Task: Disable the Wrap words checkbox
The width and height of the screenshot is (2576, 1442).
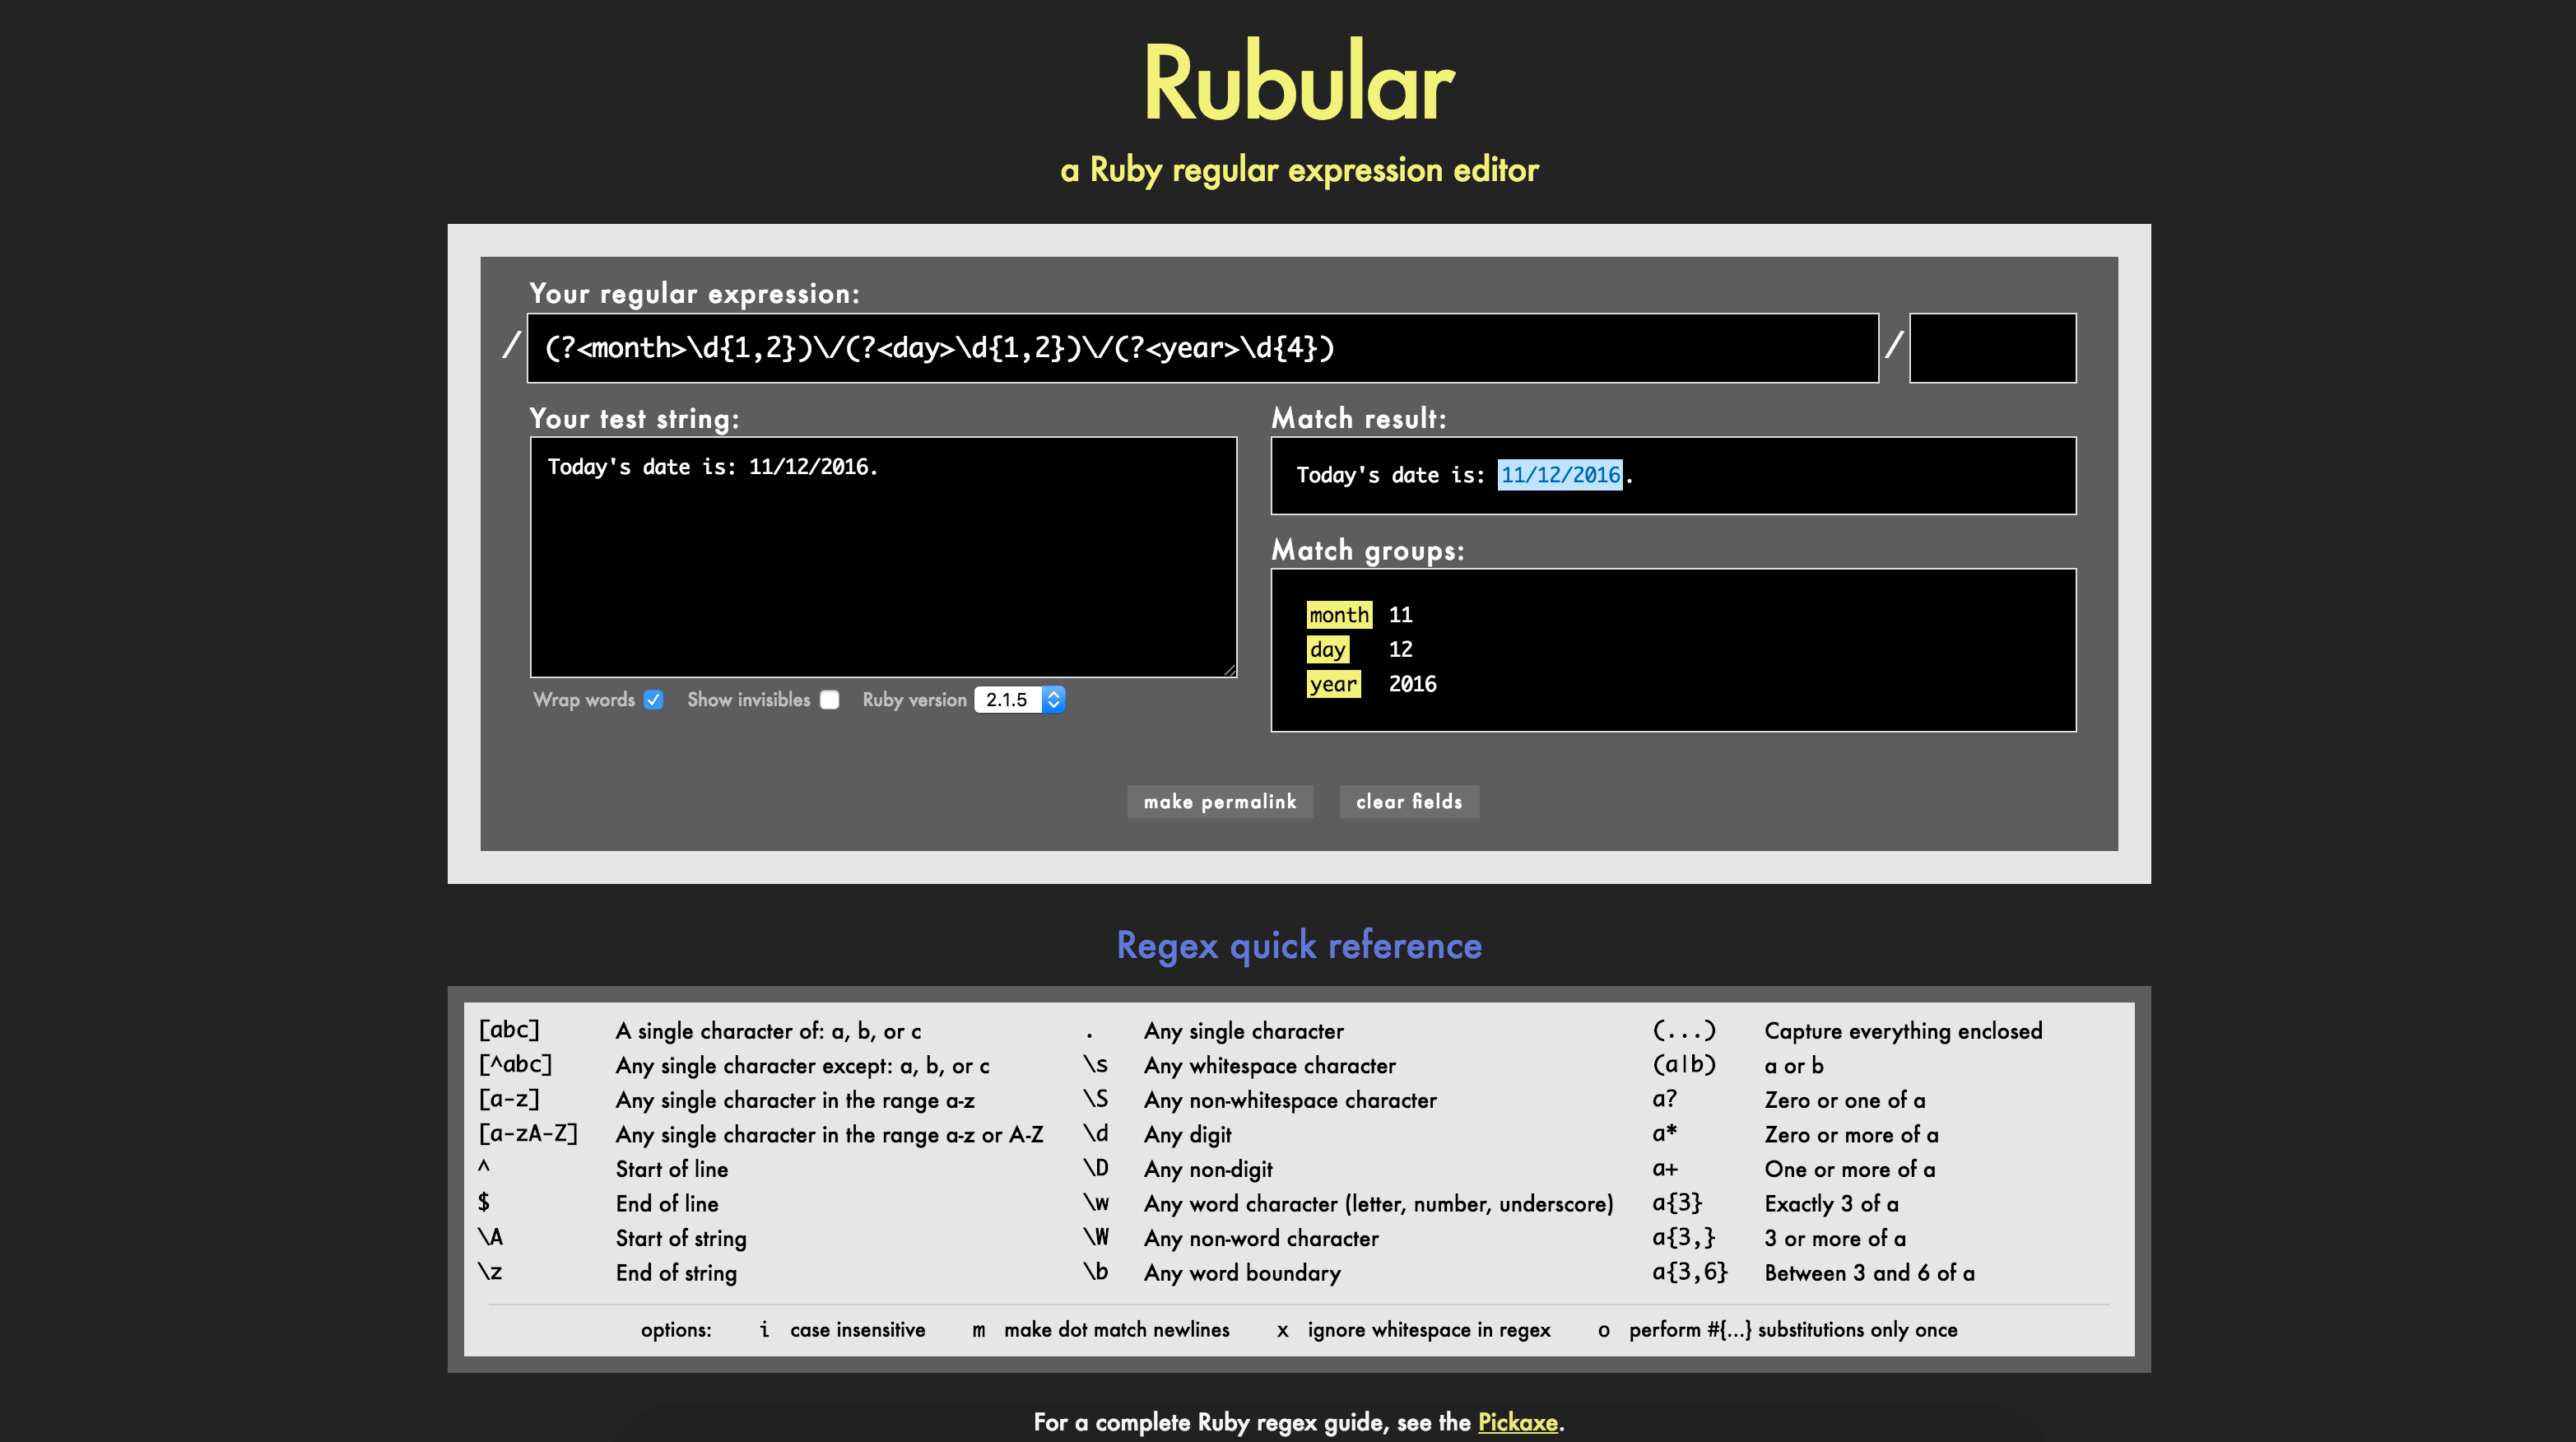Action: click(654, 700)
